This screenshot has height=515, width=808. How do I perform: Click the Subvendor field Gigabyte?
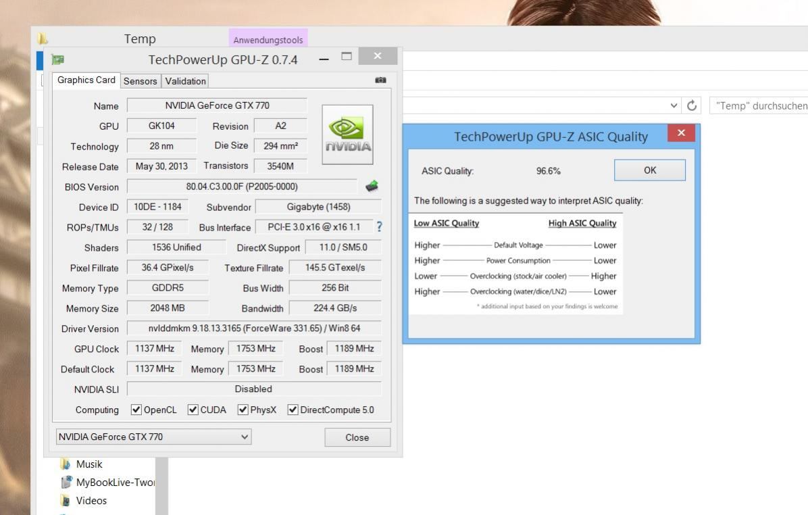[x=318, y=206]
